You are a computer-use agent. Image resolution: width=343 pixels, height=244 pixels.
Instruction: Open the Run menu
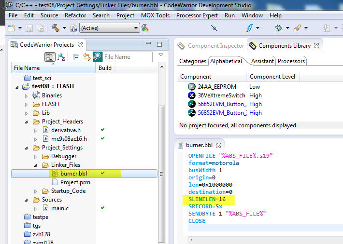pos(229,15)
